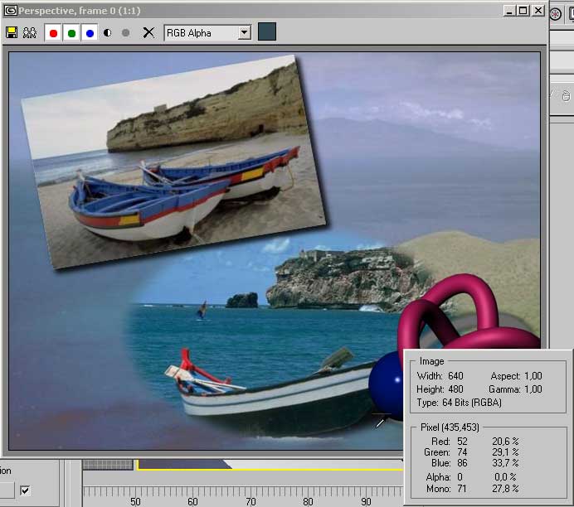This screenshot has height=507, width=574.
Task: Show the alpha channel half-circle icon
Action: point(108,33)
